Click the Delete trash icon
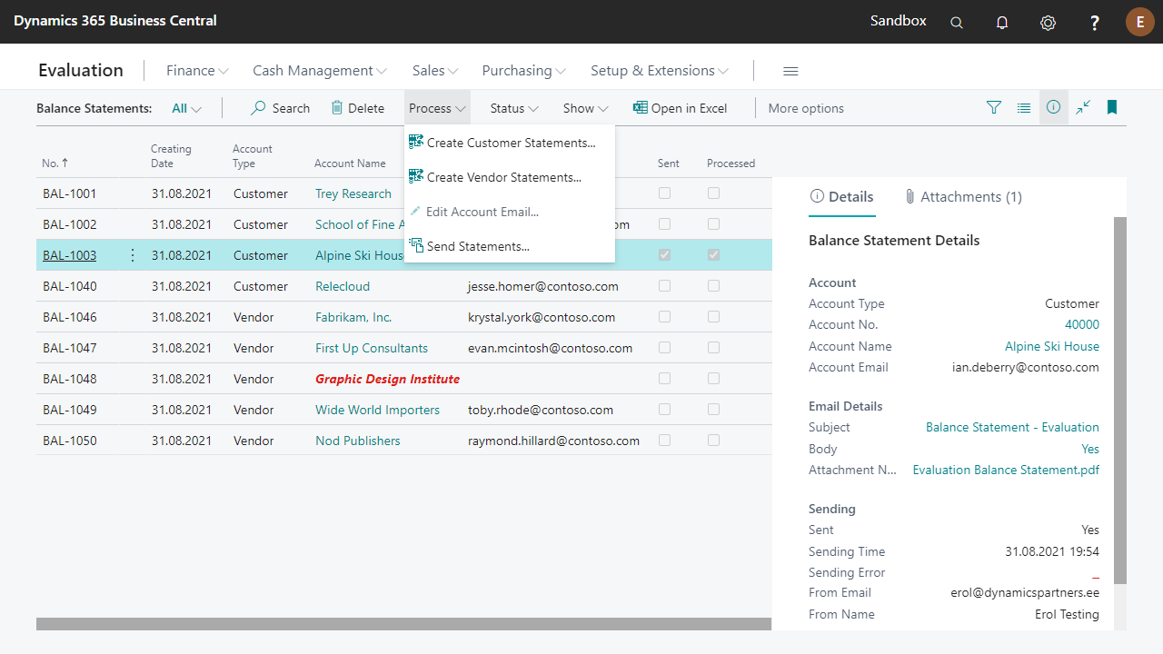The image size is (1163, 654). click(x=337, y=107)
